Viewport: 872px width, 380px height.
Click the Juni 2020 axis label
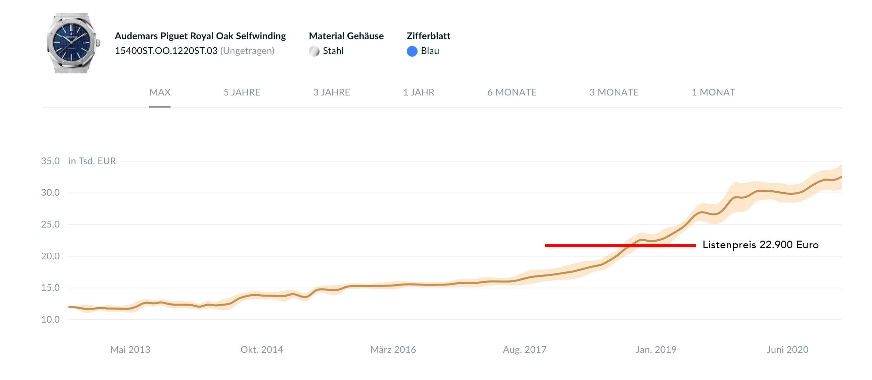click(x=787, y=349)
